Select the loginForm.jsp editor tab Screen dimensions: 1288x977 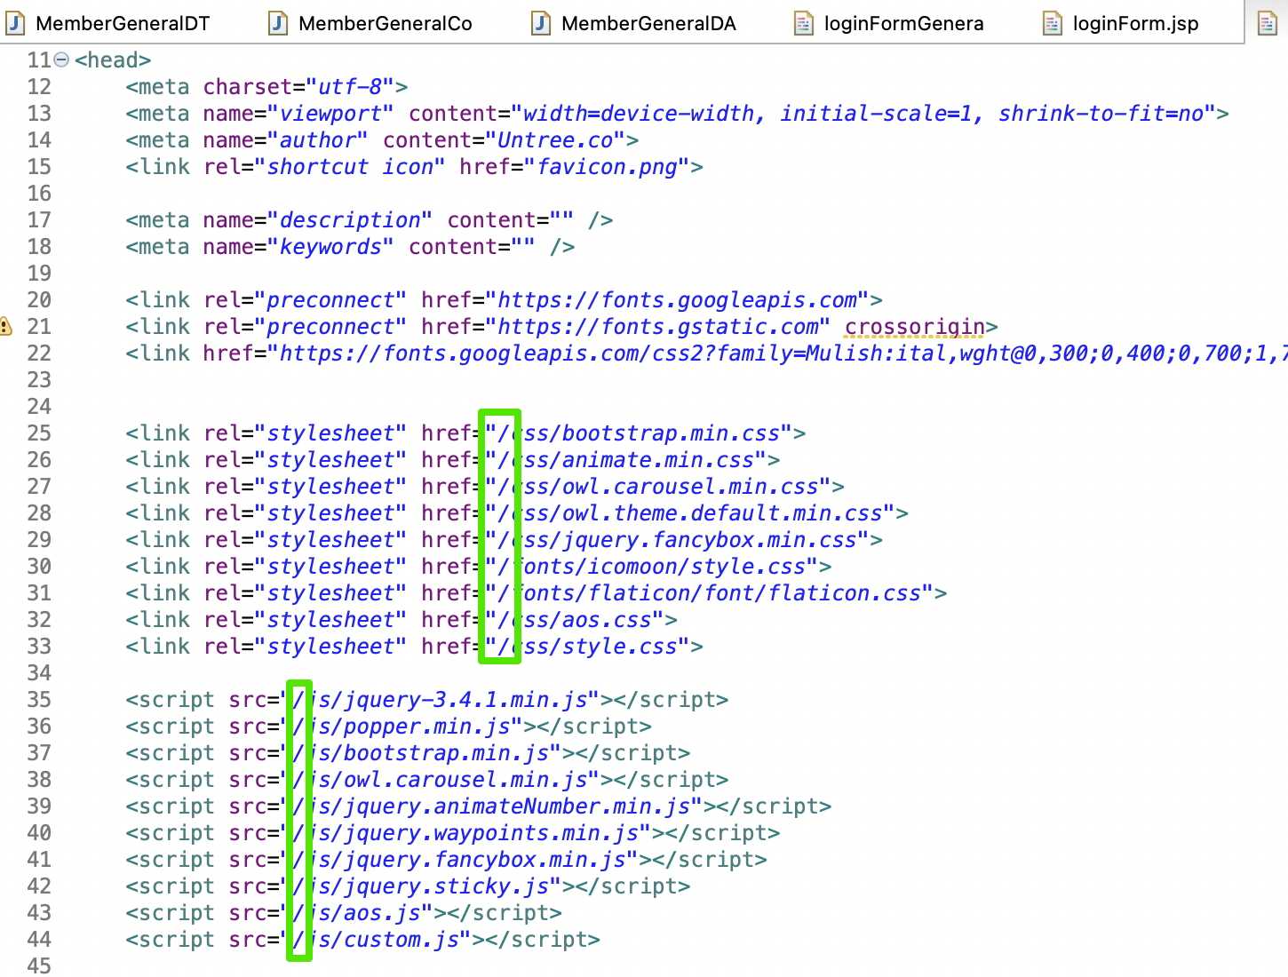[1121, 23]
